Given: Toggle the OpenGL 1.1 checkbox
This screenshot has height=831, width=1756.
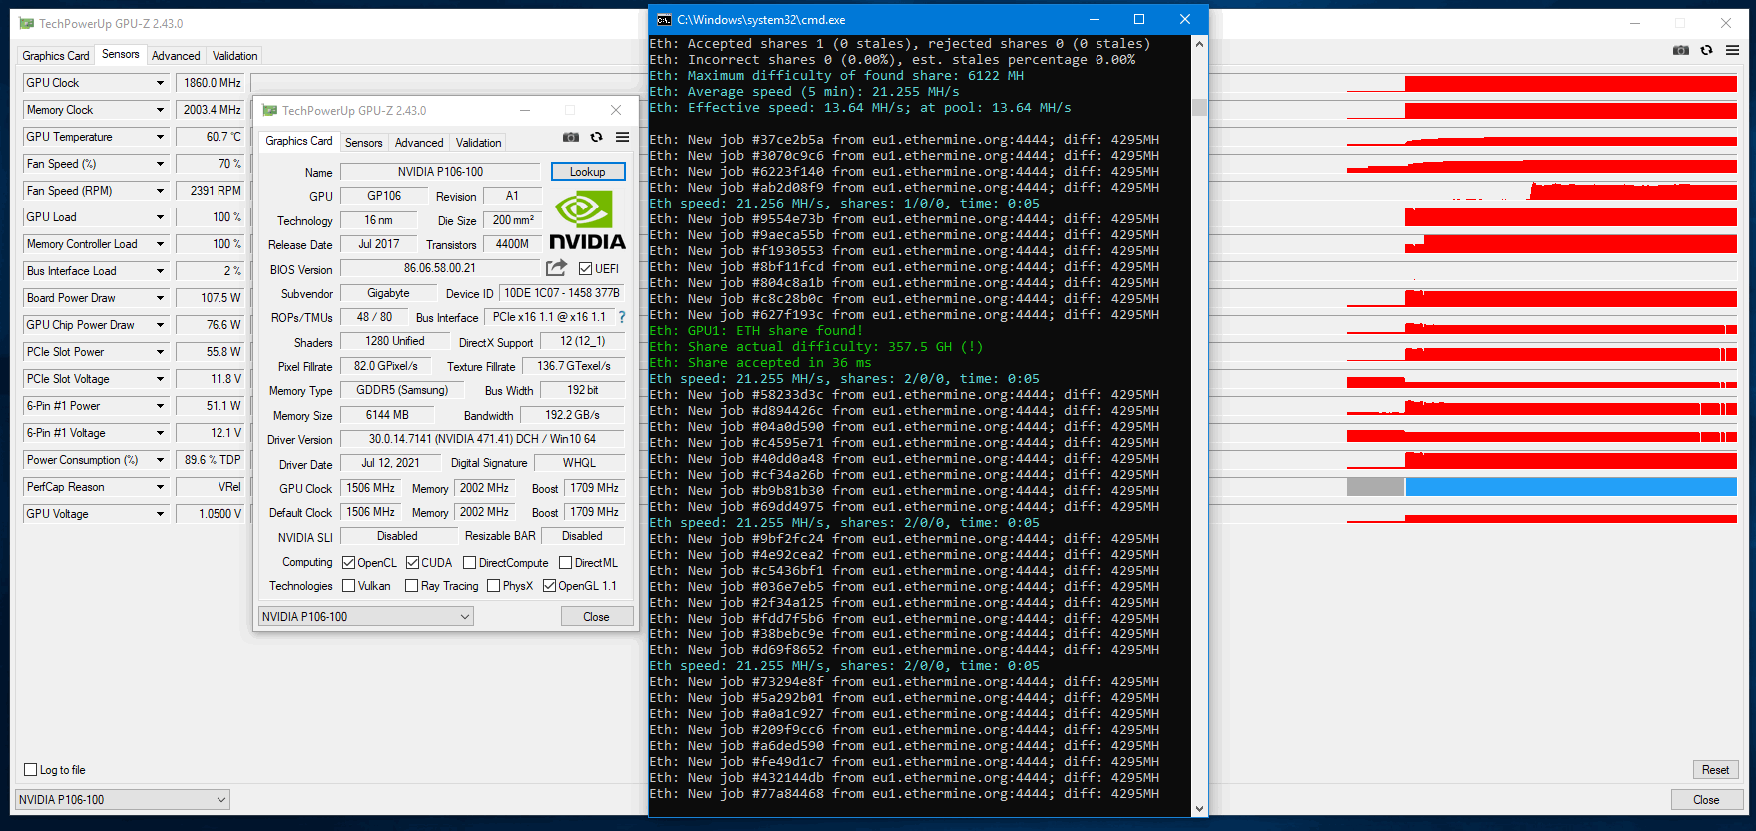Looking at the screenshot, I should (549, 586).
